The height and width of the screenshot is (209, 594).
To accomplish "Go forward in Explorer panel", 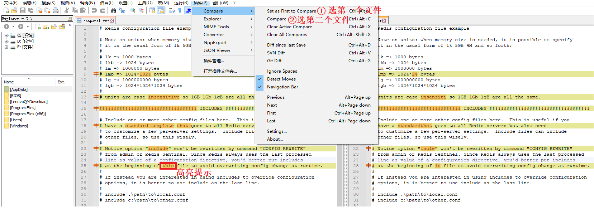I will point(21,26).
